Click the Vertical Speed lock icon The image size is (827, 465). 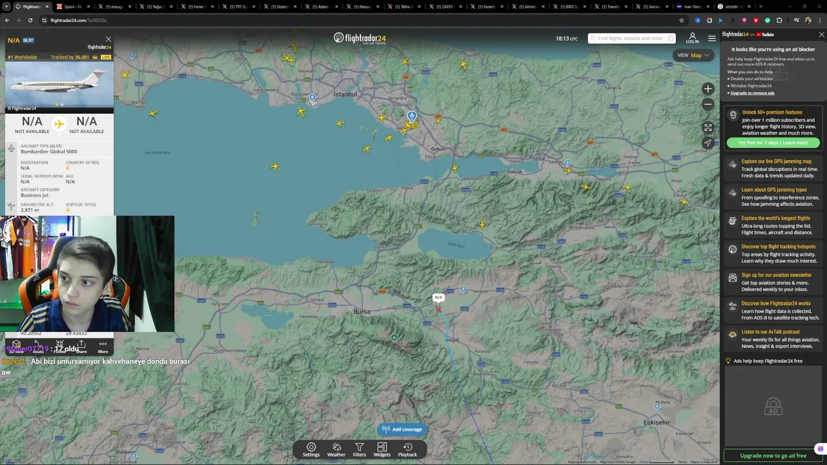pyautogui.click(x=68, y=210)
